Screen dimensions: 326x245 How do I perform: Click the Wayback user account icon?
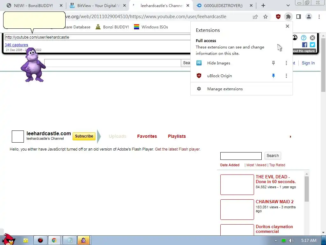(295, 38)
